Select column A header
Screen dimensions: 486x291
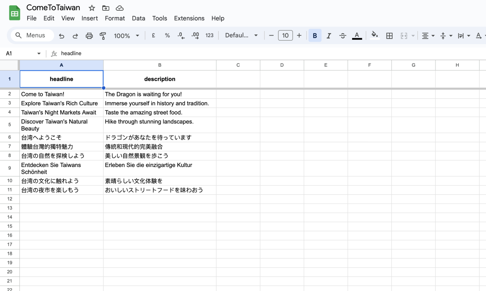[x=61, y=65]
